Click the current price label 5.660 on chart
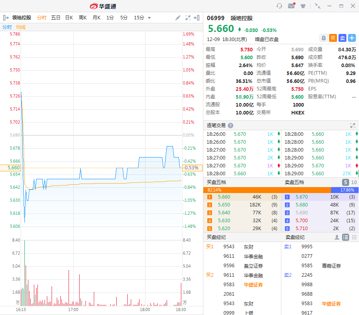 11,168
